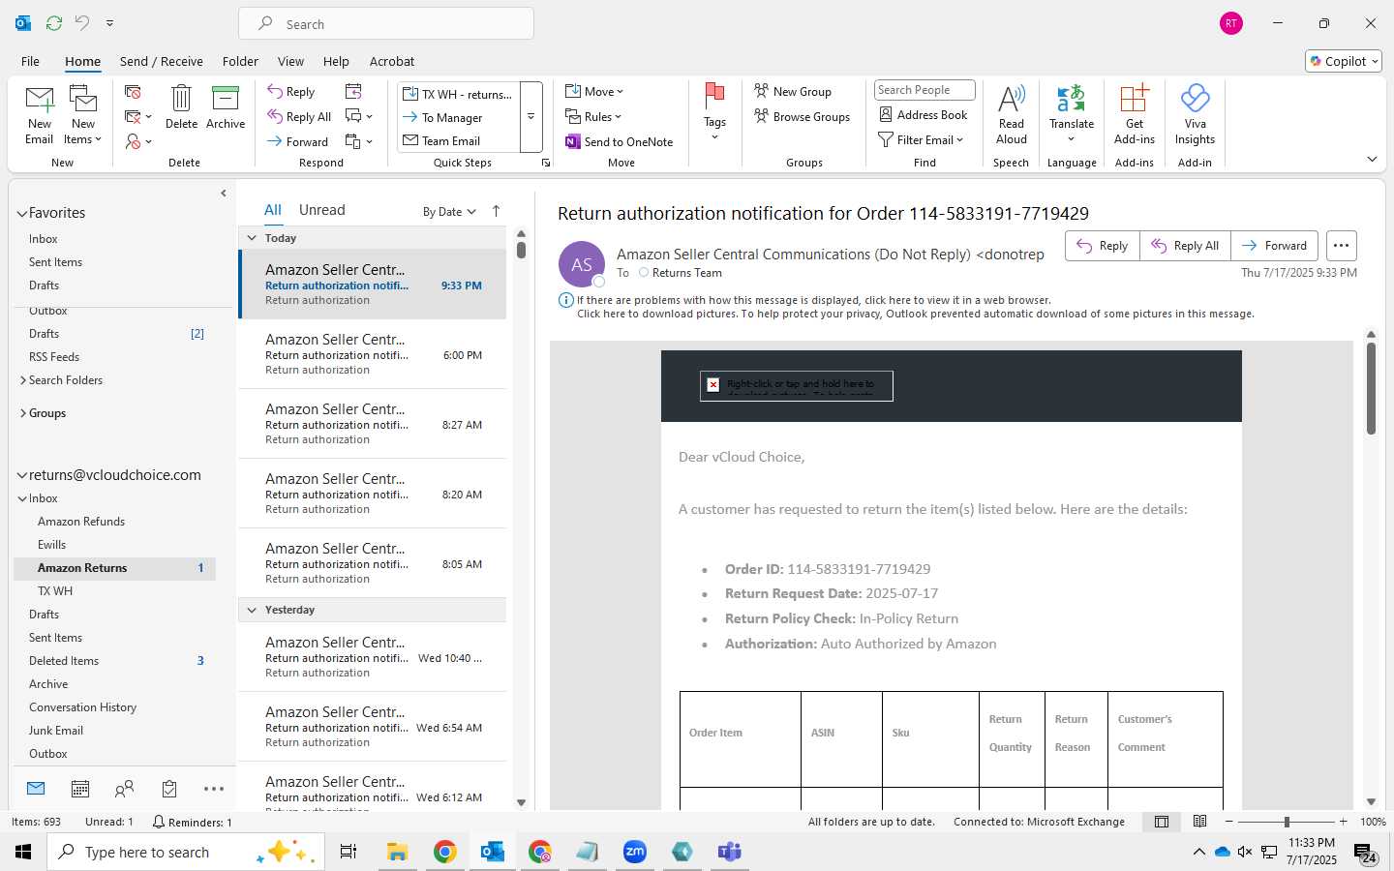Open the Help tab

(336, 61)
